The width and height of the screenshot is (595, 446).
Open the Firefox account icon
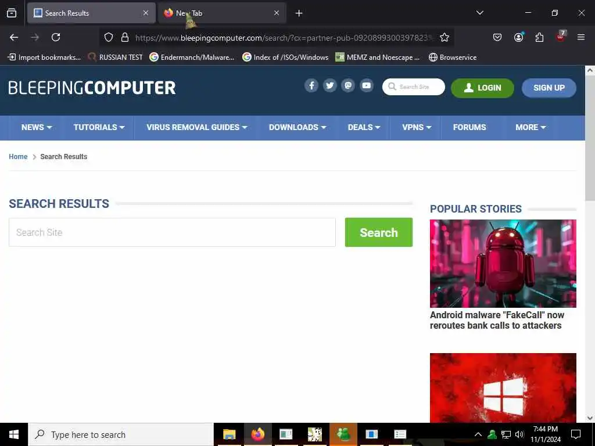pyautogui.click(x=518, y=37)
